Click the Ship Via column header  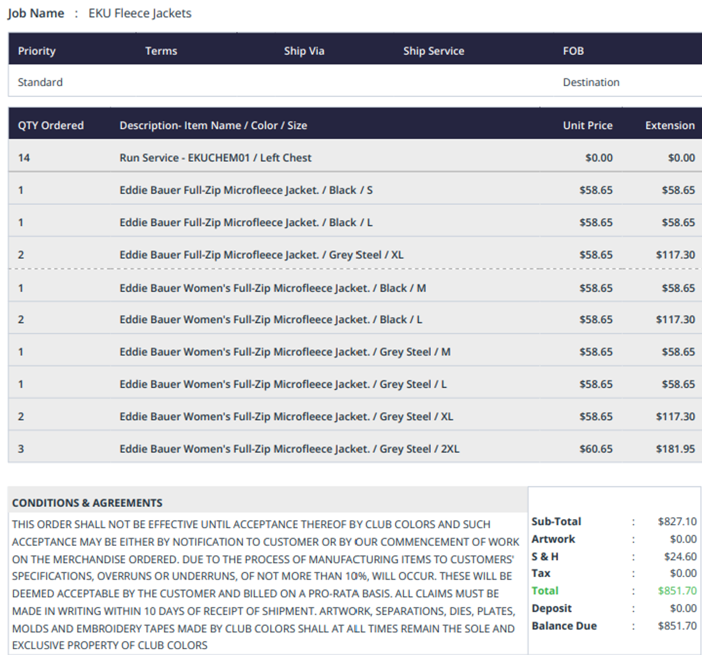tap(304, 51)
